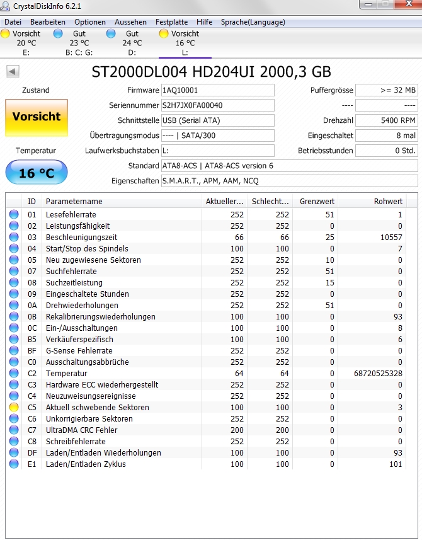
Task: Click status icon for Verkäuferspezifisch
Action: coord(14,340)
